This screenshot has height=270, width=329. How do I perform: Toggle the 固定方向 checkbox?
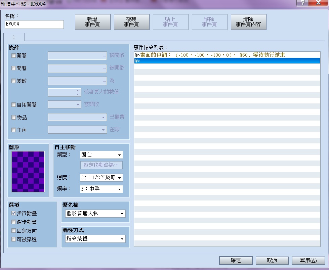14,231
